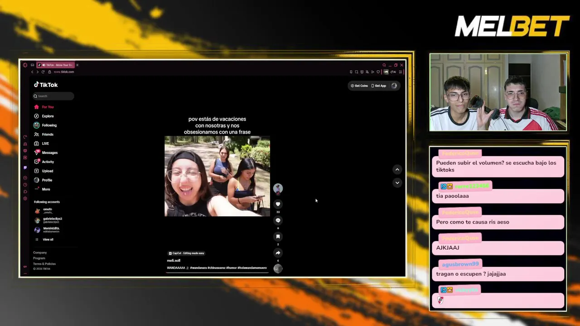
Task: Click the agusbrown99 chat username
Action: click(x=460, y=264)
